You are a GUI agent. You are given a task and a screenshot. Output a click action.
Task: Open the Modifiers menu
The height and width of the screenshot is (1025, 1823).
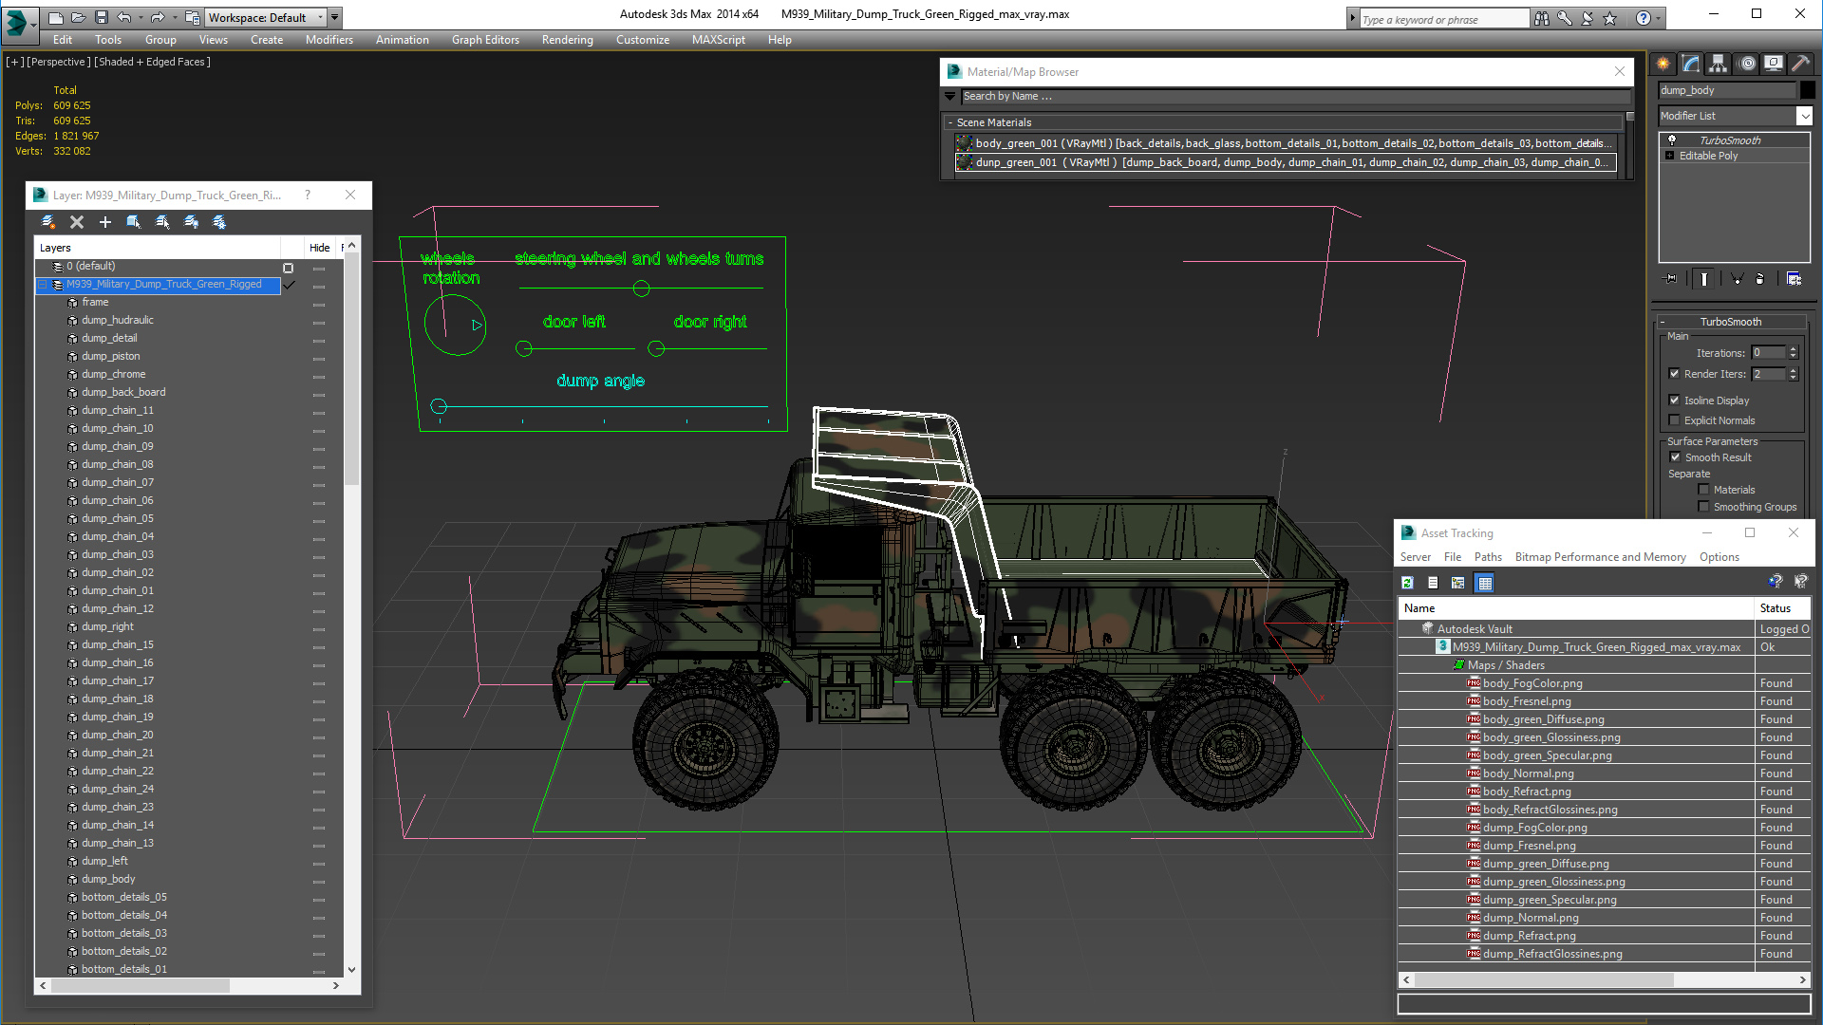(x=329, y=40)
